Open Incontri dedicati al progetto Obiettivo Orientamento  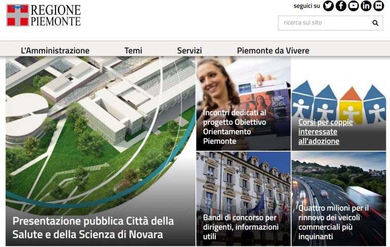point(235,127)
